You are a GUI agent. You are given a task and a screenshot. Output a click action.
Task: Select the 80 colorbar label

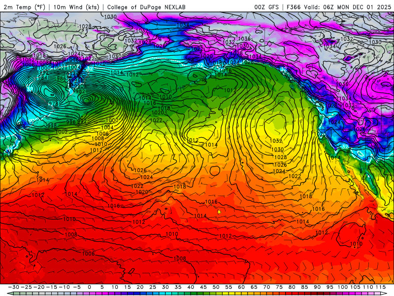click(x=292, y=287)
